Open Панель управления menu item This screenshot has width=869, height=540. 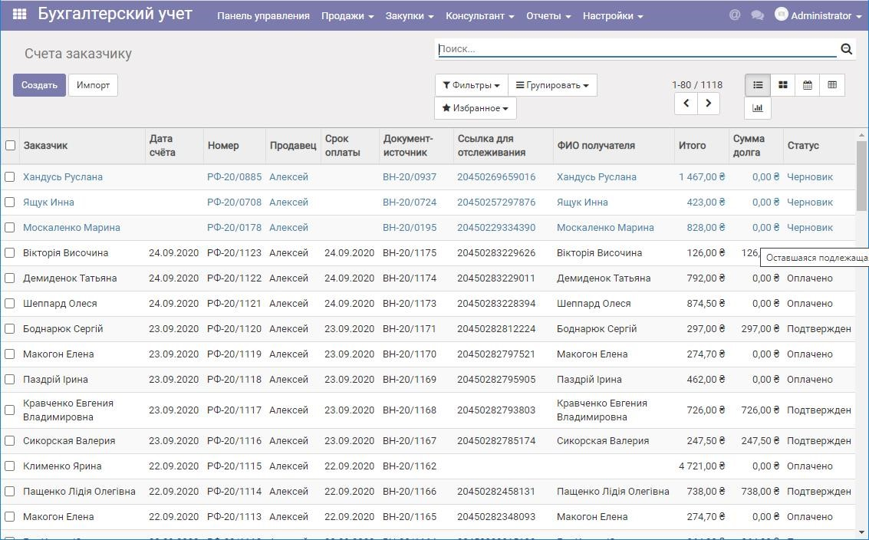tap(263, 16)
